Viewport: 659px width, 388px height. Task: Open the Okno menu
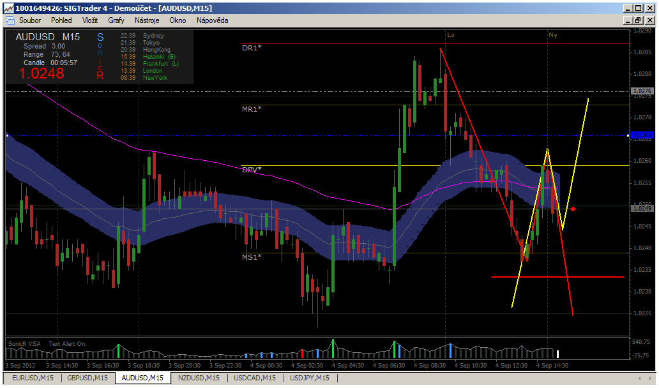point(178,20)
